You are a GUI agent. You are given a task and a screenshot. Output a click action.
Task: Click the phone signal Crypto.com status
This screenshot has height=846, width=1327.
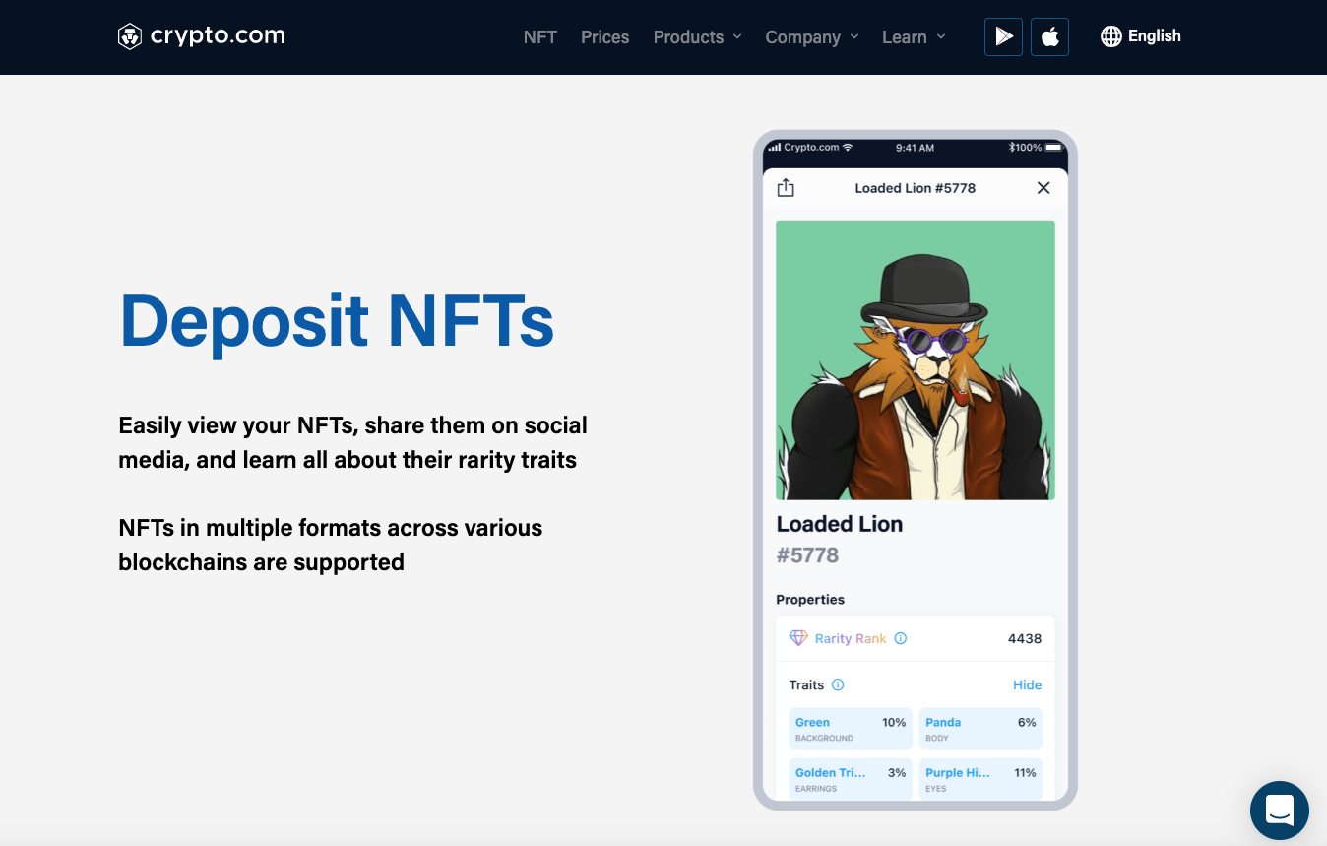(x=810, y=147)
